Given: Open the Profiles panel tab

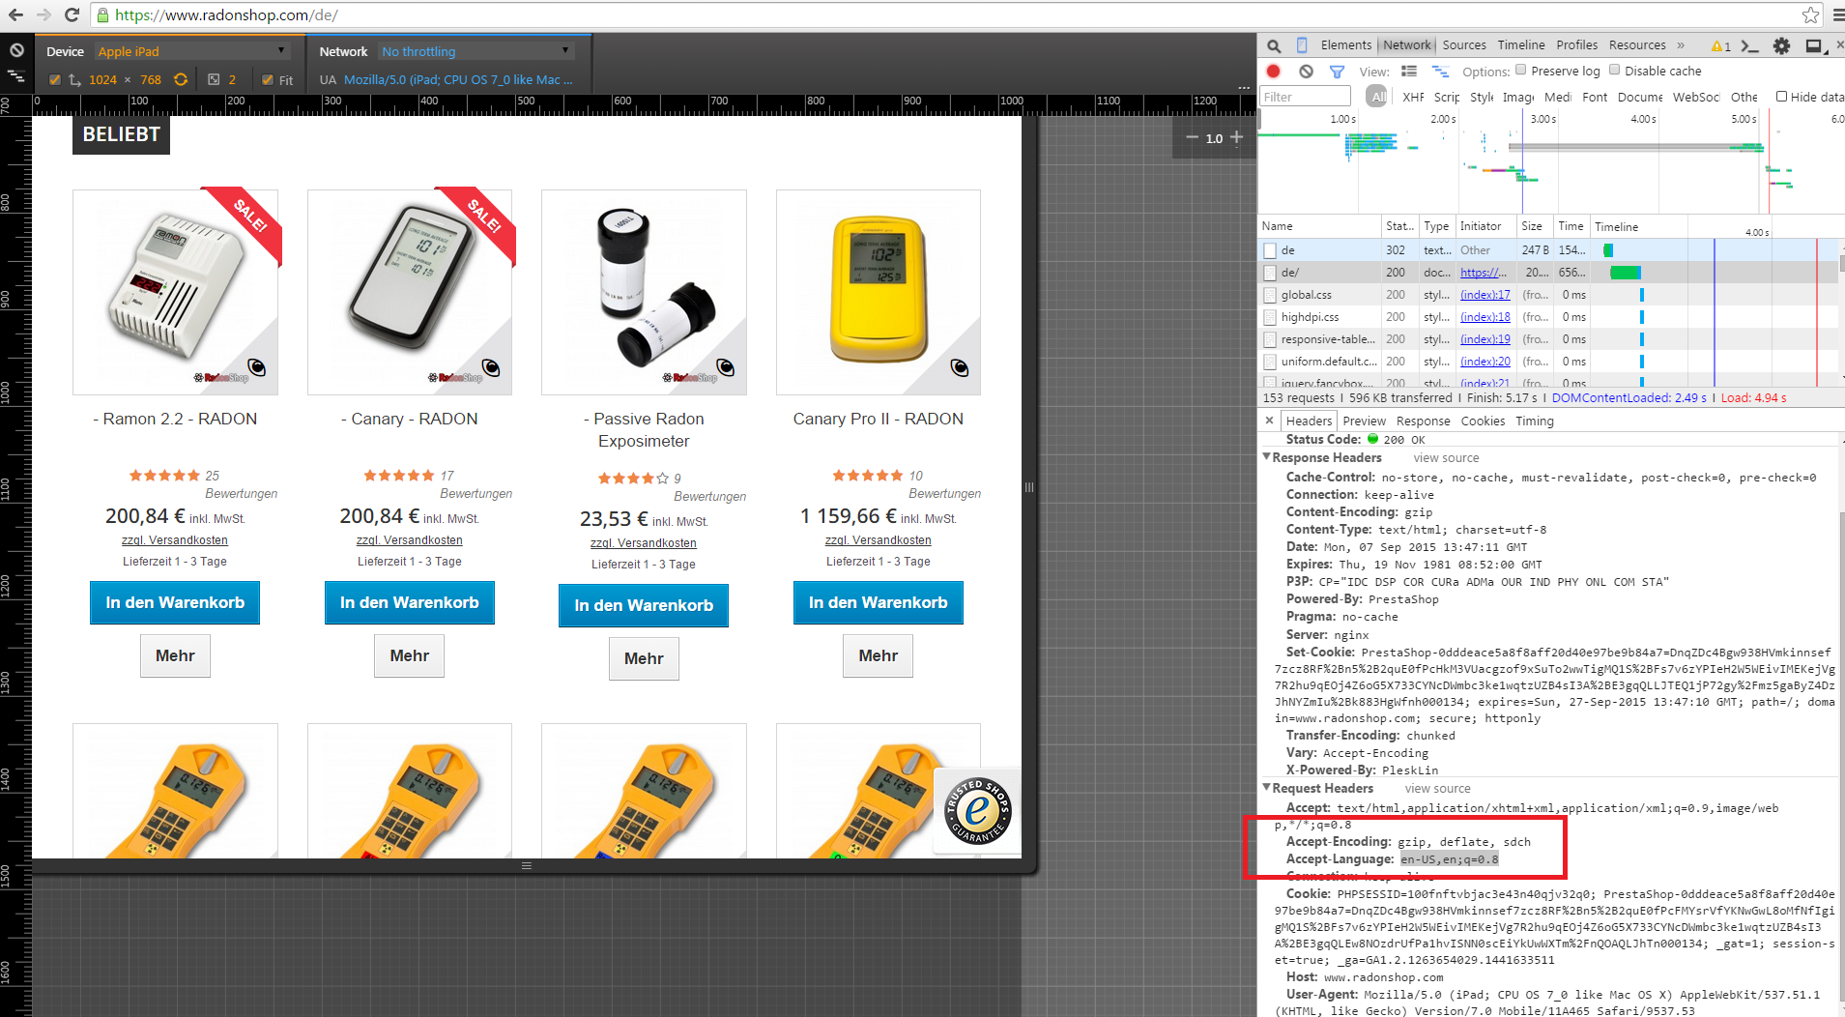Looking at the screenshot, I should pos(1577,45).
